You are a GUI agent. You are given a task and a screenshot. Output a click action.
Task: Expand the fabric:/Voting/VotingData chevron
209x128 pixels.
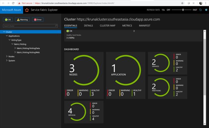[x=15, y=48]
